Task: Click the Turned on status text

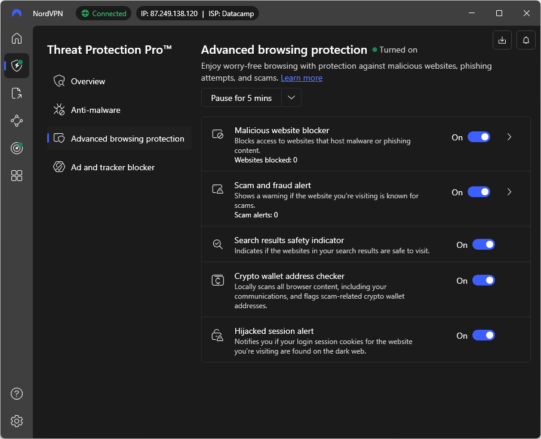Action: click(398, 50)
